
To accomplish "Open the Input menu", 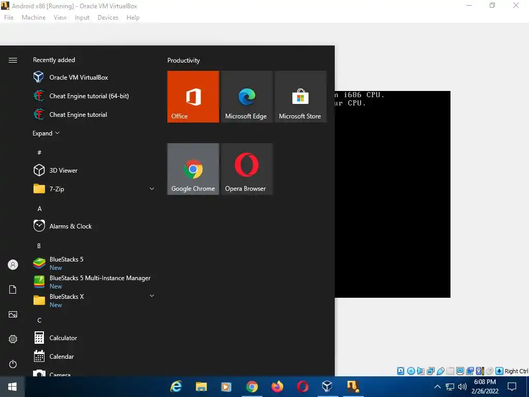I will pos(82,18).
